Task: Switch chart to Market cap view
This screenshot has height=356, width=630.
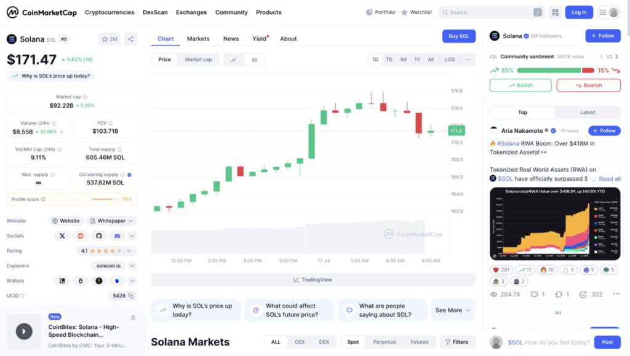Action: [x=198, y=60]
